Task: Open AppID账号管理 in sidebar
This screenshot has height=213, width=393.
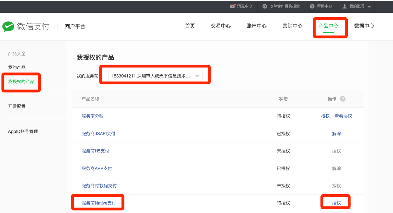Action: coord(23,131)
